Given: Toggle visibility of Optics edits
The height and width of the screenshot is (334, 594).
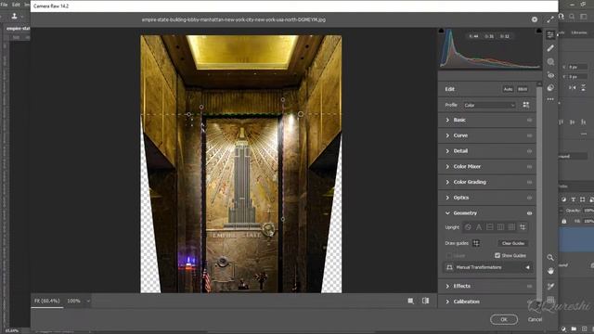Looking at the screenshot, I should pos(529,198).
